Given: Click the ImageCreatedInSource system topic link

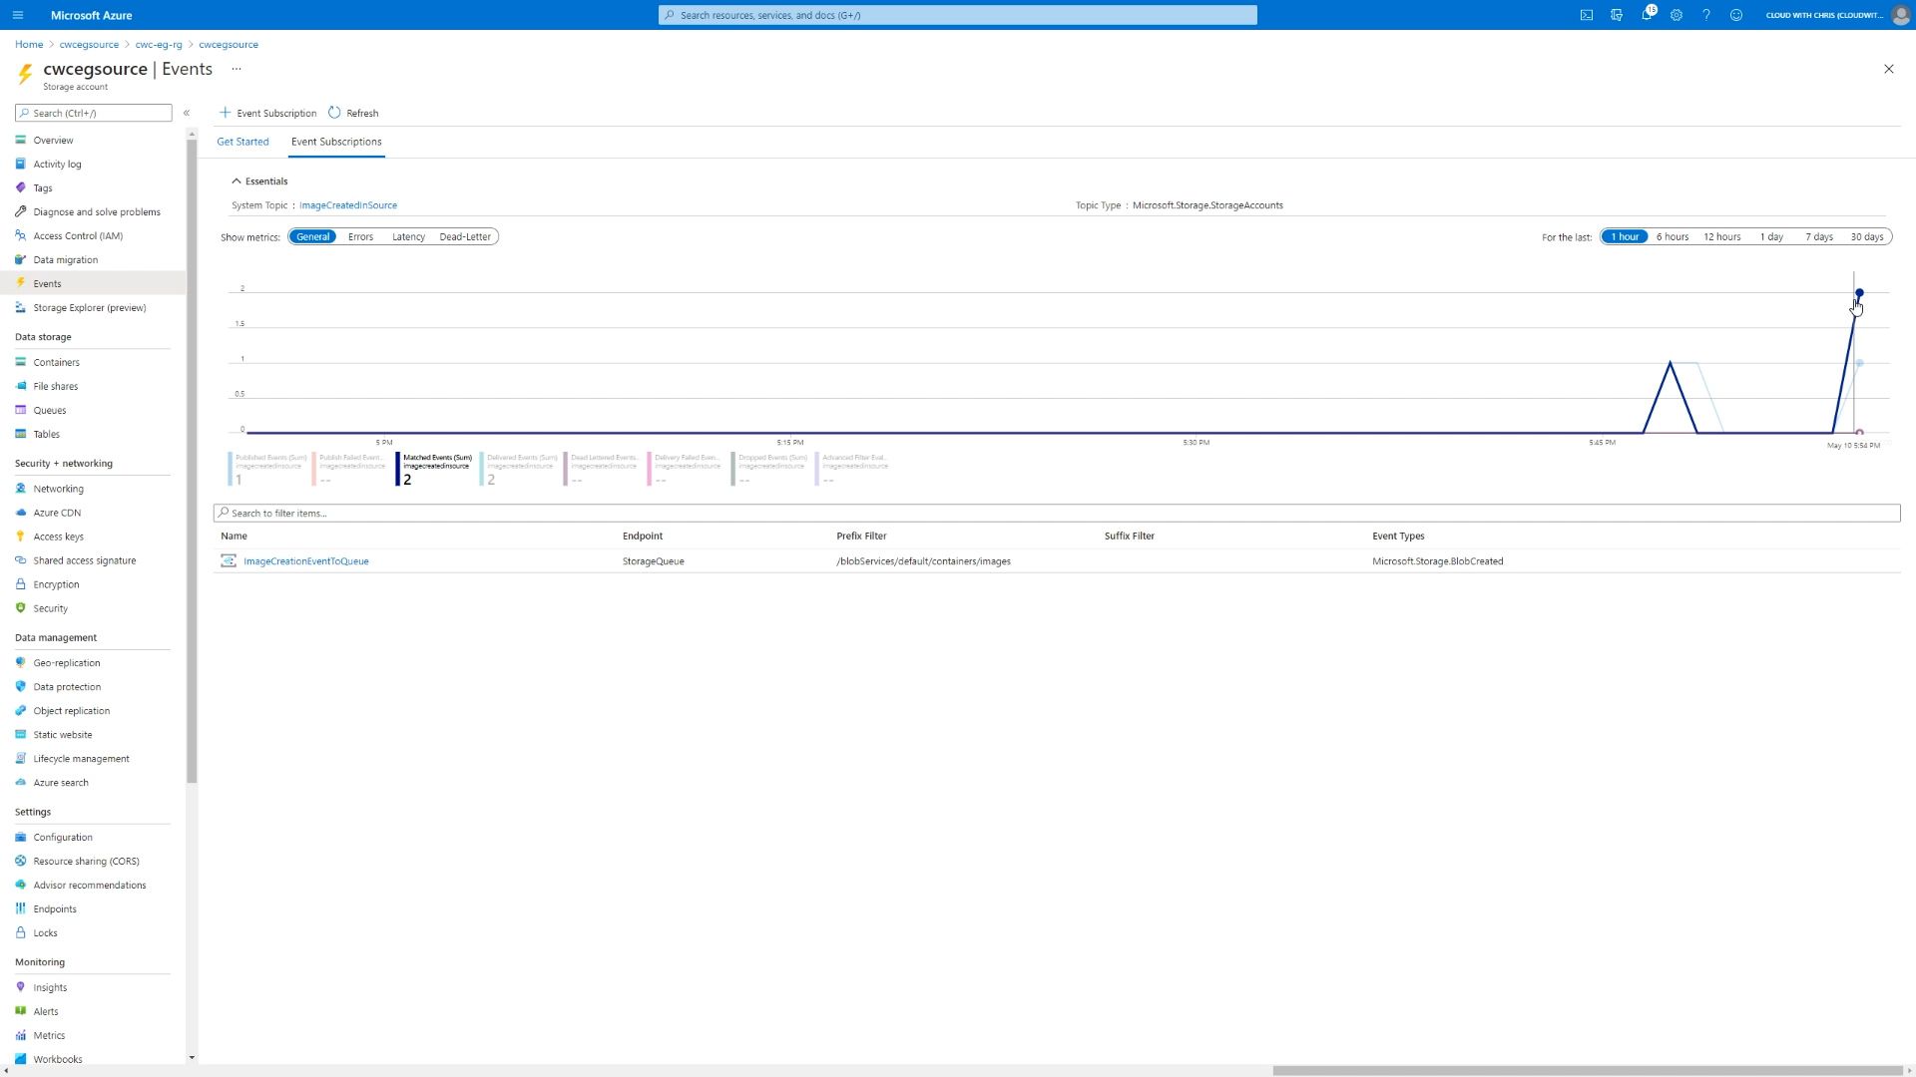Looking at the screenshot, I should point(348,205).
